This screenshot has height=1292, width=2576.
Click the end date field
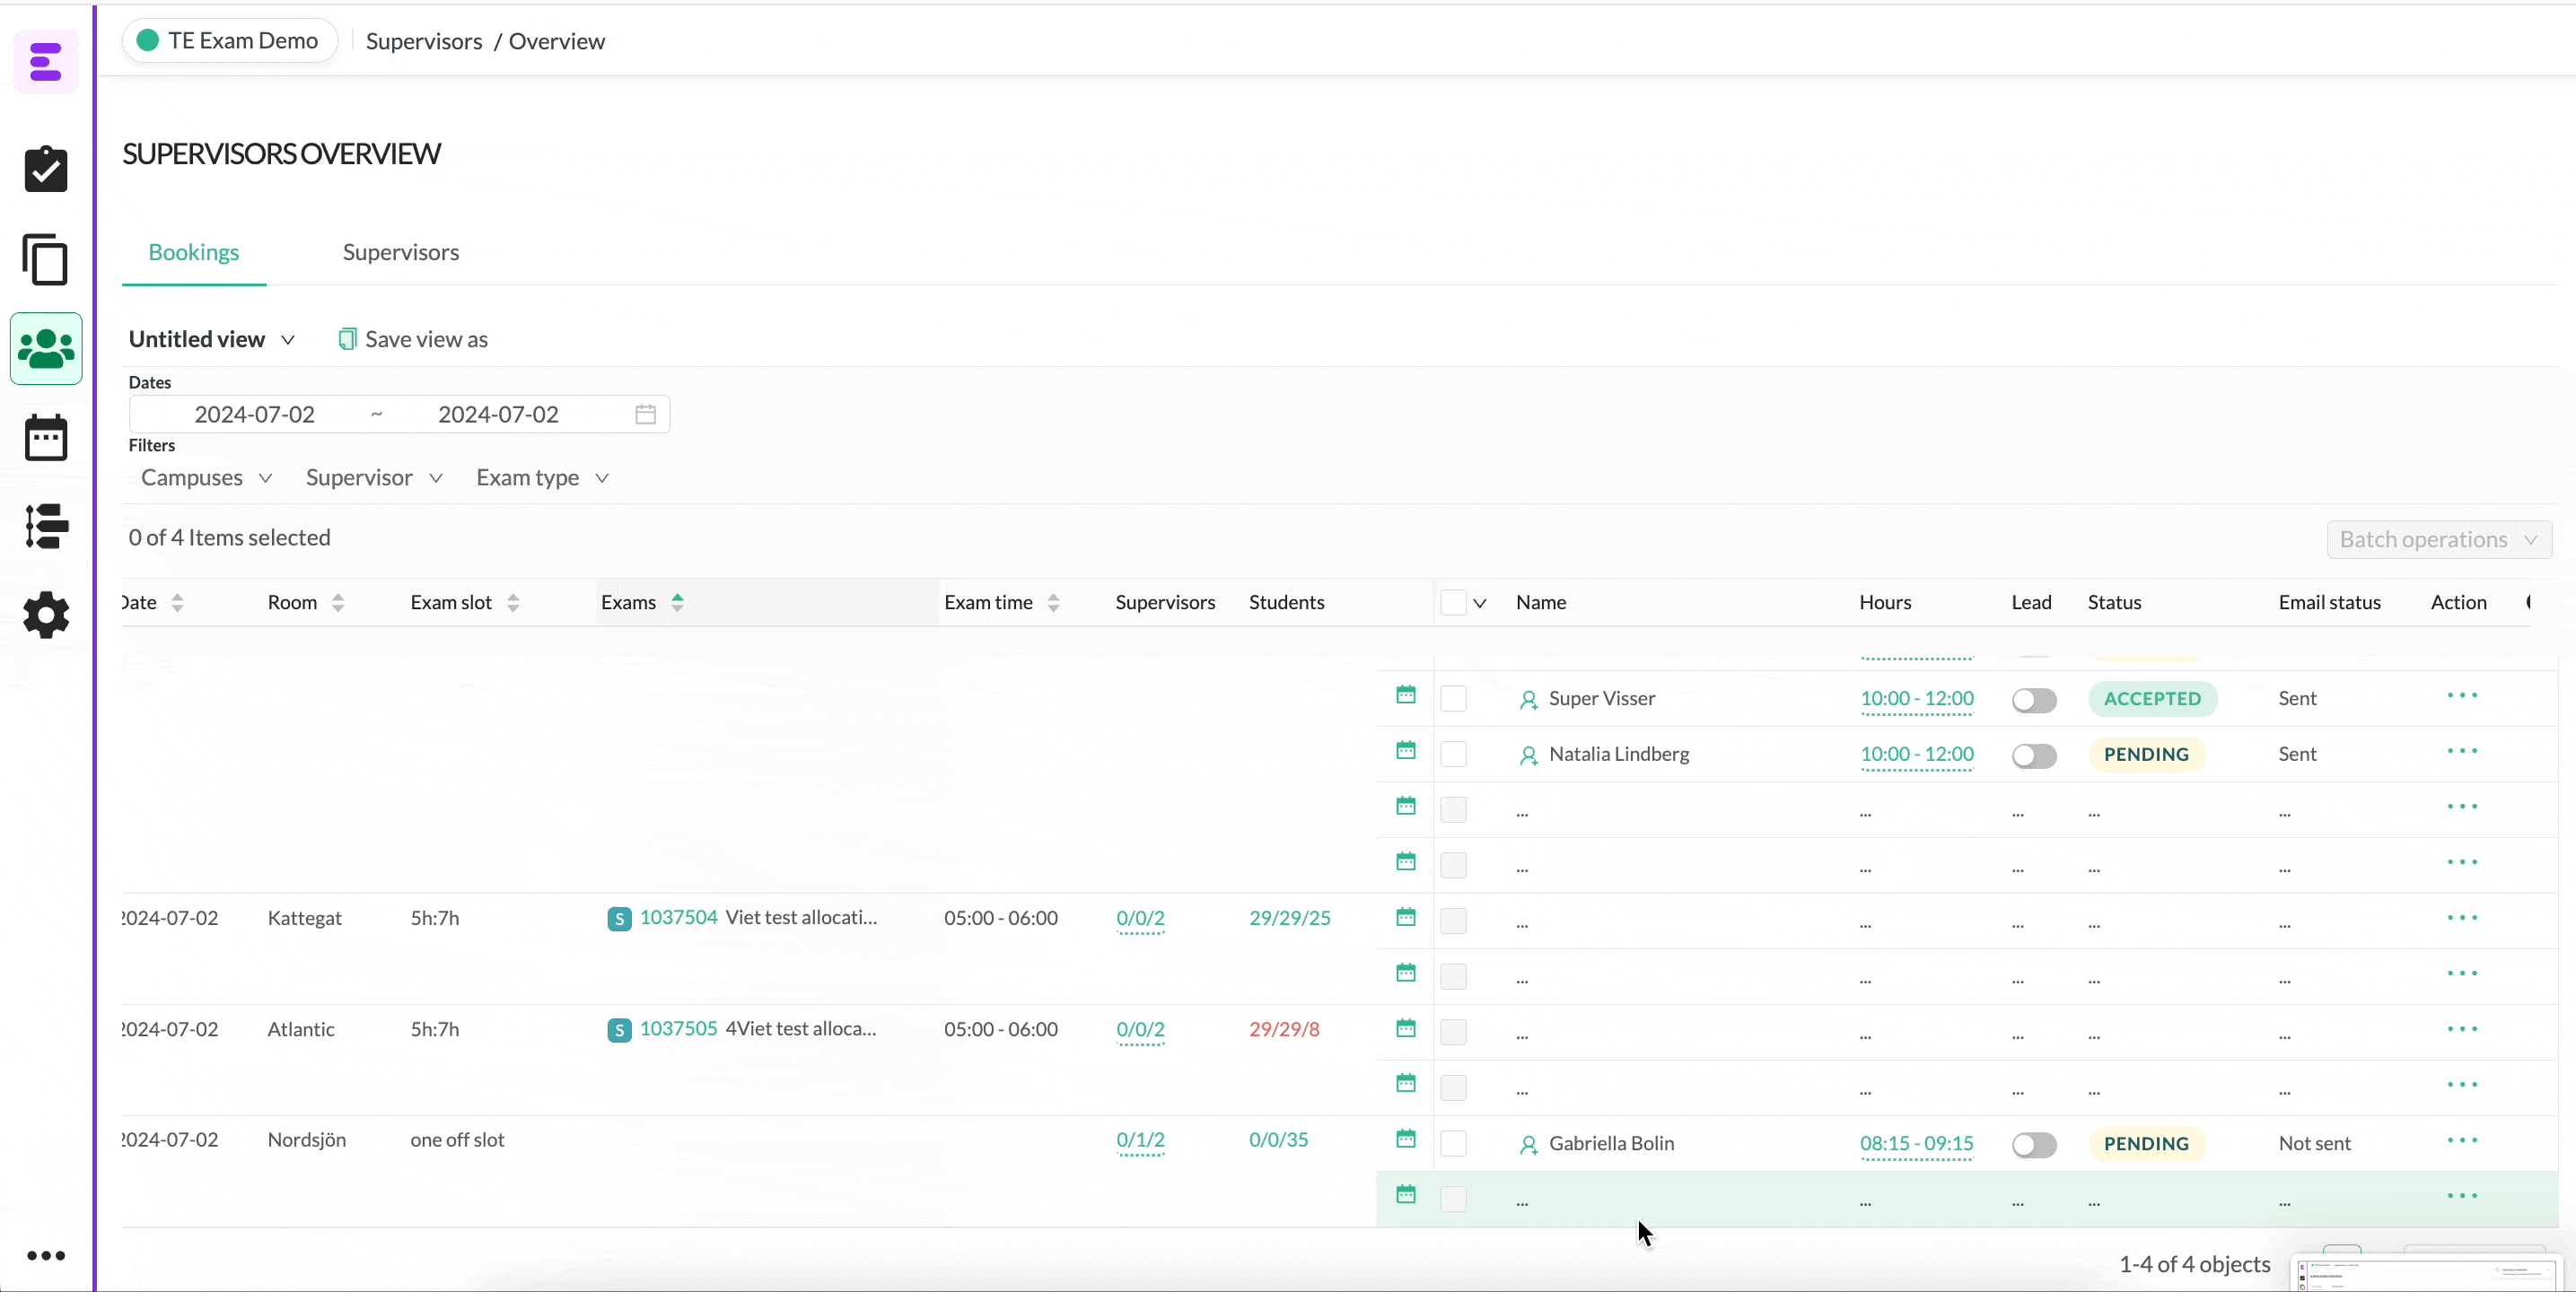pos(498,414)
